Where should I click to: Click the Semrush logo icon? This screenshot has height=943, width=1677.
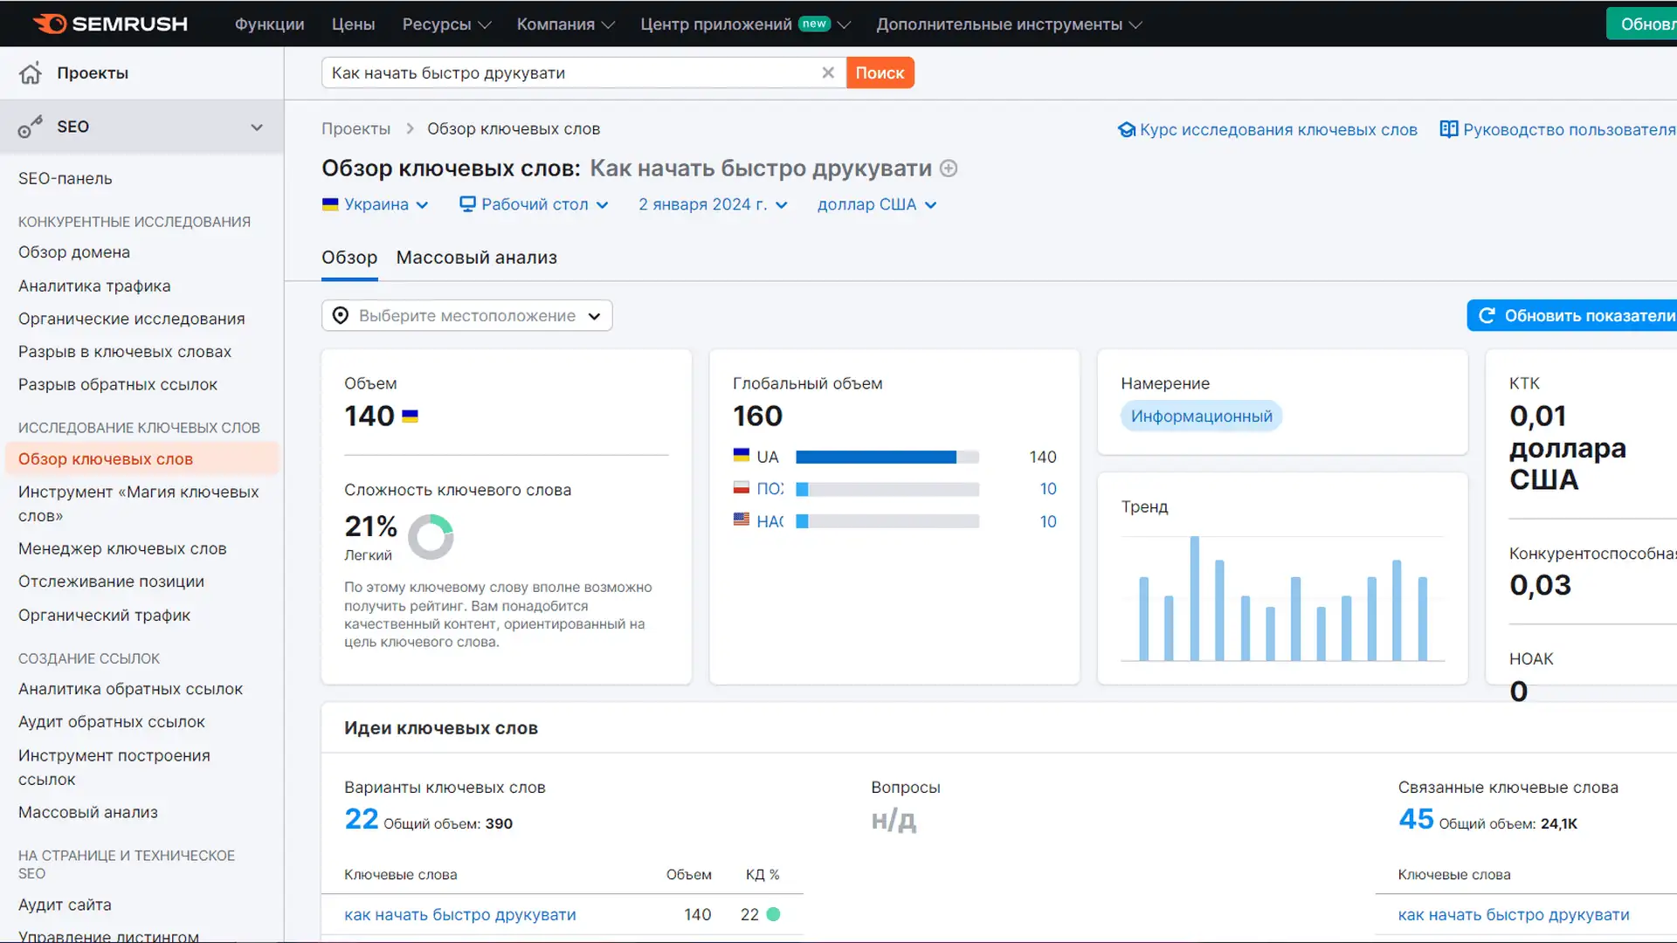tap(50, 24)
